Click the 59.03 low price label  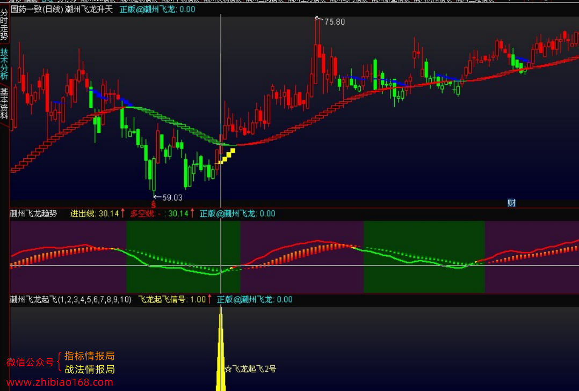tap(172, 197)
